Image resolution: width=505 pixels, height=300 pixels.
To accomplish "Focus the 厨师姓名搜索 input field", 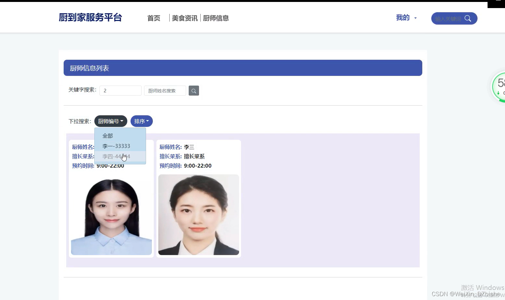I will point(165,90).
